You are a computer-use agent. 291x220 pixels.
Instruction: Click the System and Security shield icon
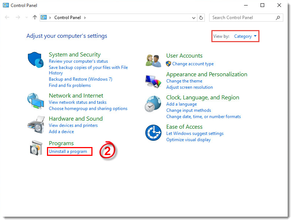coord(36,60)
